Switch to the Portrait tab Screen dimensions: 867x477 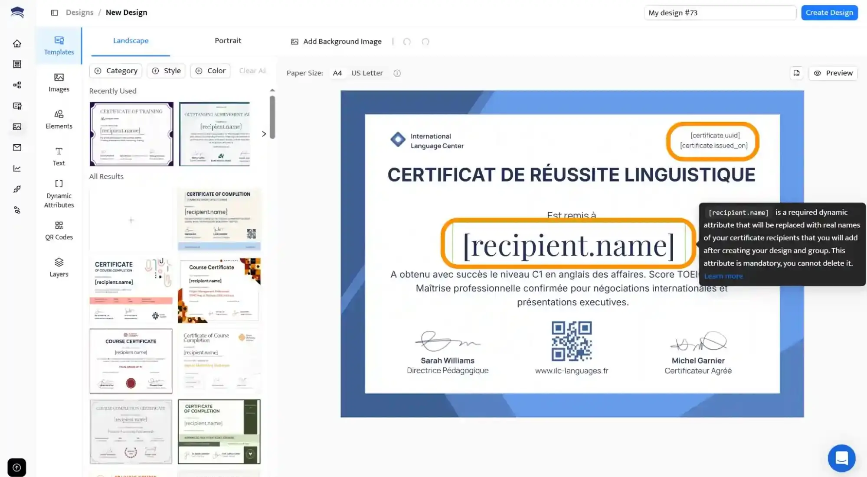(x=228, y=40)
